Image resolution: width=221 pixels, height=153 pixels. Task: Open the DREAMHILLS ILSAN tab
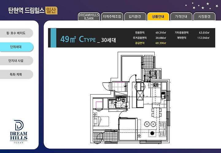click(89, 17)
